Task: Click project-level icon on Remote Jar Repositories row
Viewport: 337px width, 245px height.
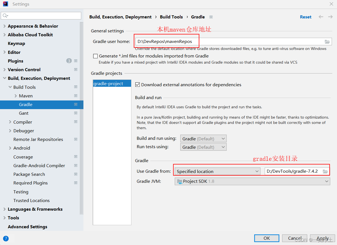Action: pyautogui.click(x=76, y=139)
